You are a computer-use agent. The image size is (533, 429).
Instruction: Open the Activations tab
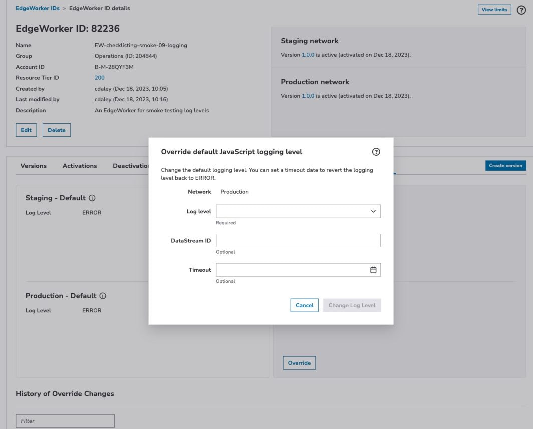pos(80,166)
